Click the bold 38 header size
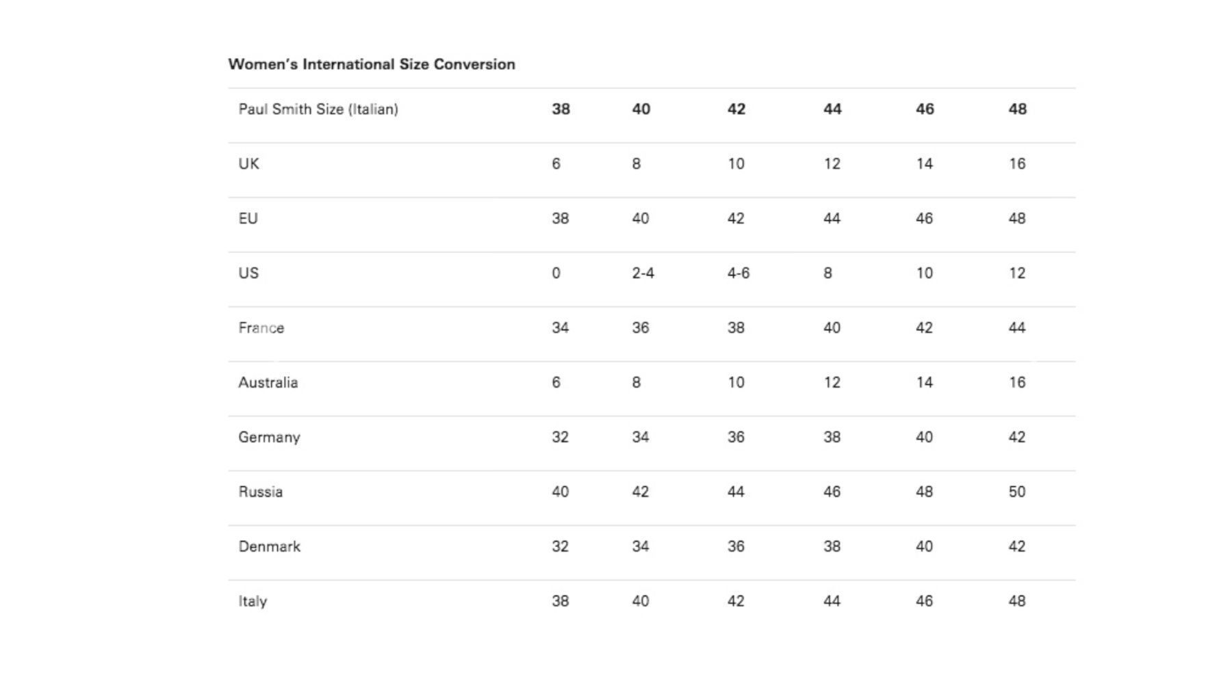 [x=561, y=109]
